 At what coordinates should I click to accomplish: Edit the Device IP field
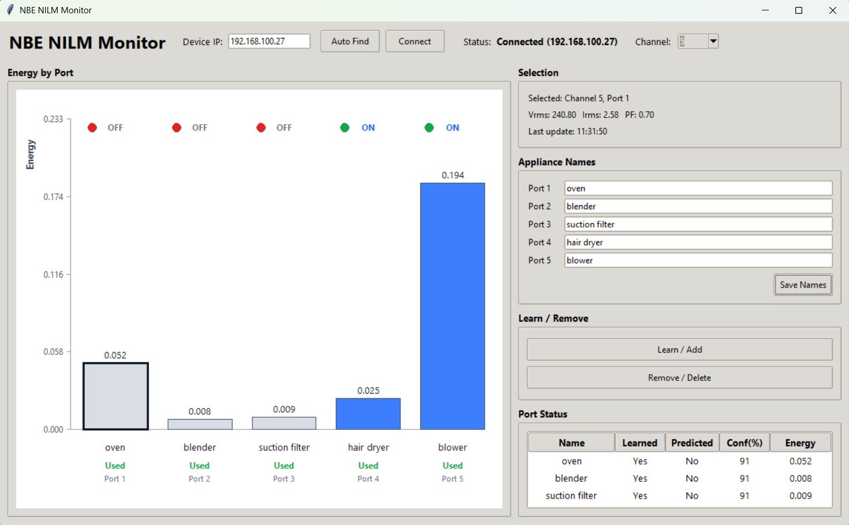[x=268, y=41]
